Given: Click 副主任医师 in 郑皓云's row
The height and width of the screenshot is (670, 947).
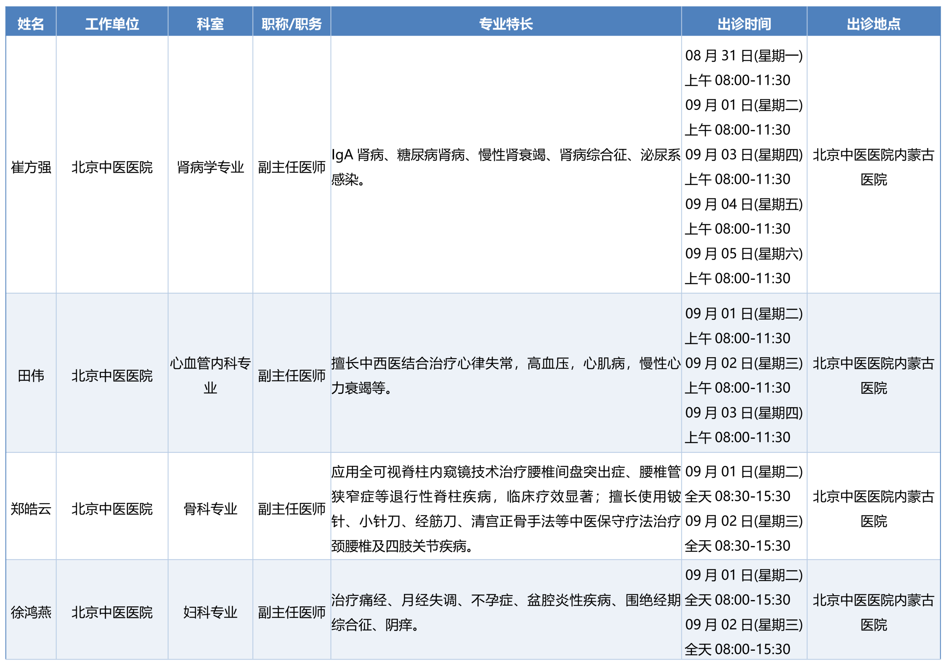Looking at the screenshot, I should coord(291,509).
